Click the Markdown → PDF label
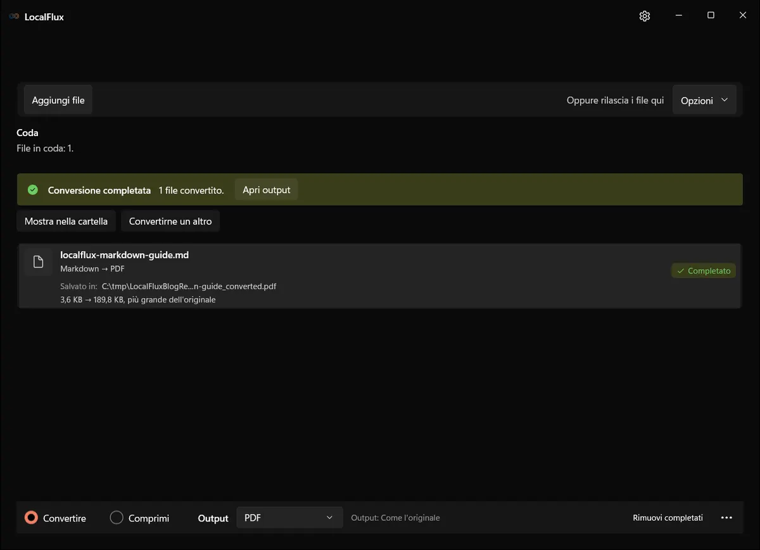760x550 pixels. coord(92,269)
